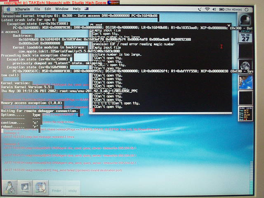Screen dimensions: 264x198
Task: Click the sticky button in bottom bar
Action: [x=73, y=191]
